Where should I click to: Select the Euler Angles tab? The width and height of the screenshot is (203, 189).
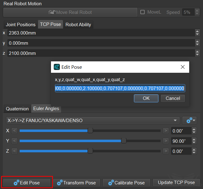tap(46, 109)
